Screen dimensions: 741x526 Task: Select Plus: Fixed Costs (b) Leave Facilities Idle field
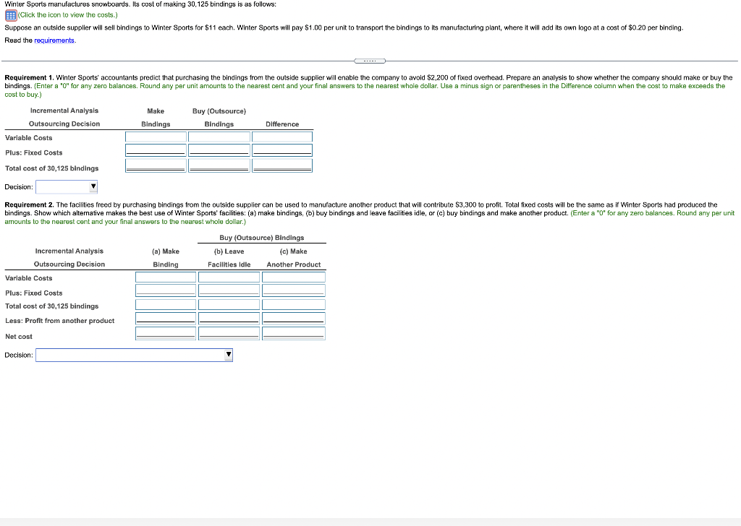click(229, 290)
